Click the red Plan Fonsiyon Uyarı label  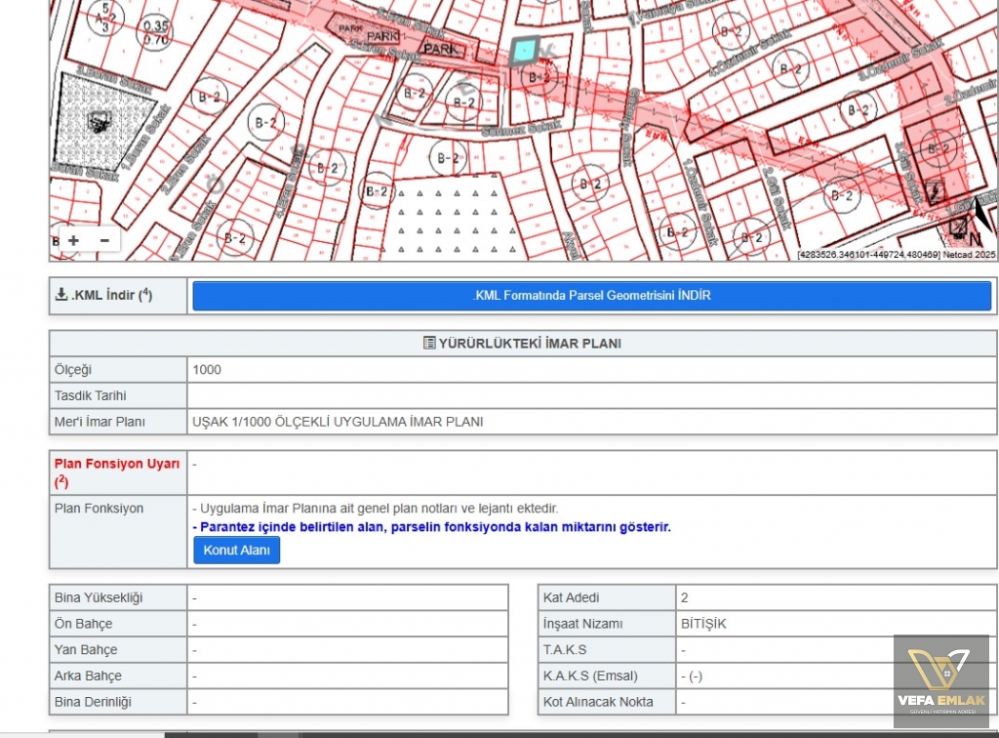pyautogui.click(x=117, y=472)
